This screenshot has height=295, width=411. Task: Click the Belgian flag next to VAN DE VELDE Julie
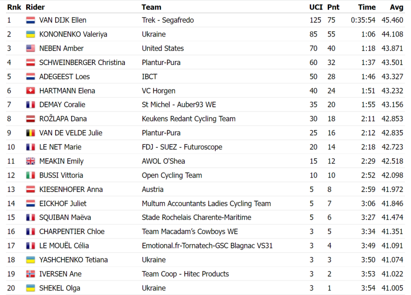point(31,133)
